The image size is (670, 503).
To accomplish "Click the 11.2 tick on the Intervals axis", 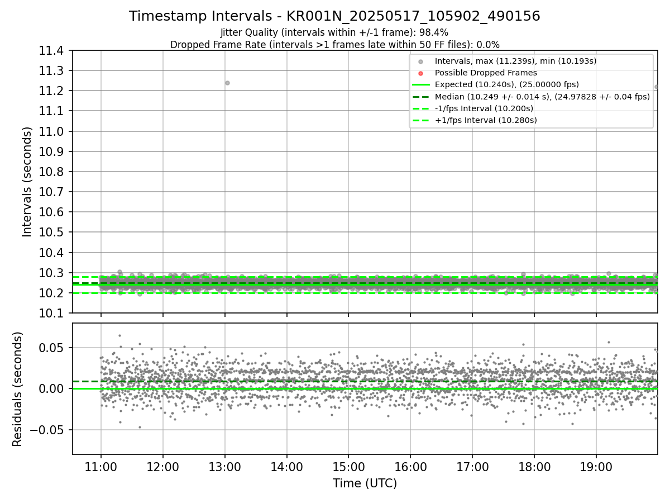I will (x=52, y=91).
